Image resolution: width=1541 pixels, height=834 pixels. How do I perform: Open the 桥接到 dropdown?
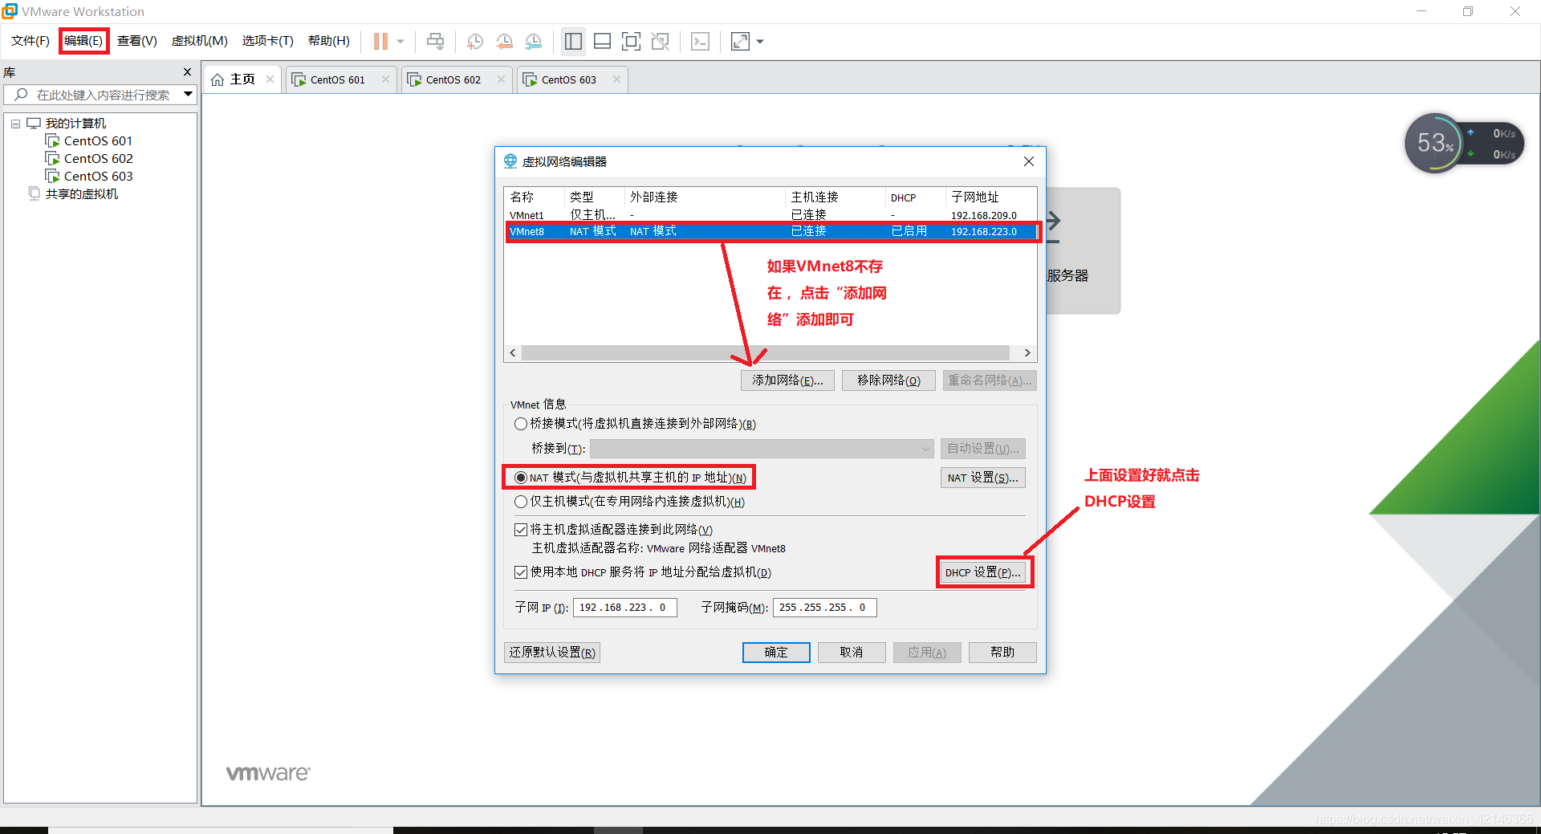click(x=762, y=449)
